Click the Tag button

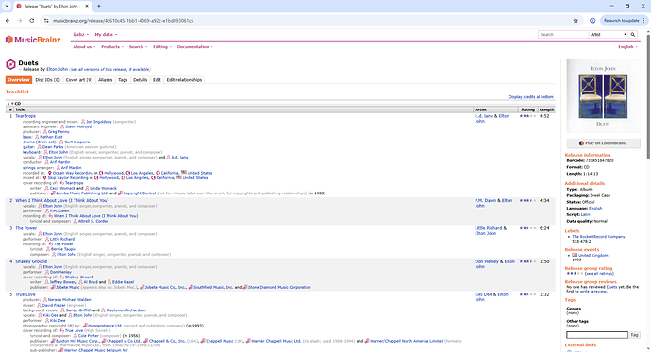pos(634,335)
